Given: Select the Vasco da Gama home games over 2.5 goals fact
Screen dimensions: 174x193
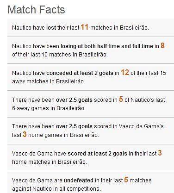Looking at the screenshot, I should (x=91, y=131).
